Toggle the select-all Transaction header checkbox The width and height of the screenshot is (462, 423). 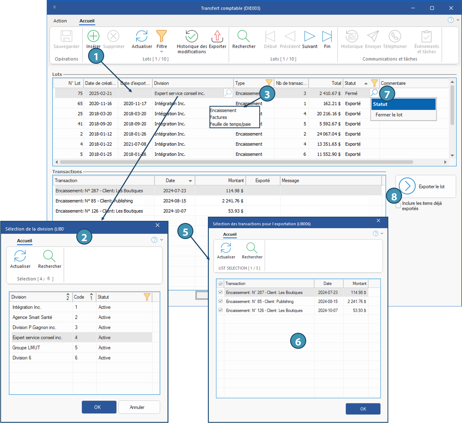click(x=221, y=284)
